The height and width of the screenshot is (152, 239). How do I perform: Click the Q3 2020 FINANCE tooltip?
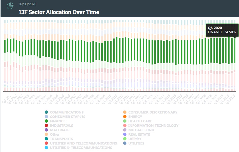pos(222,30)
